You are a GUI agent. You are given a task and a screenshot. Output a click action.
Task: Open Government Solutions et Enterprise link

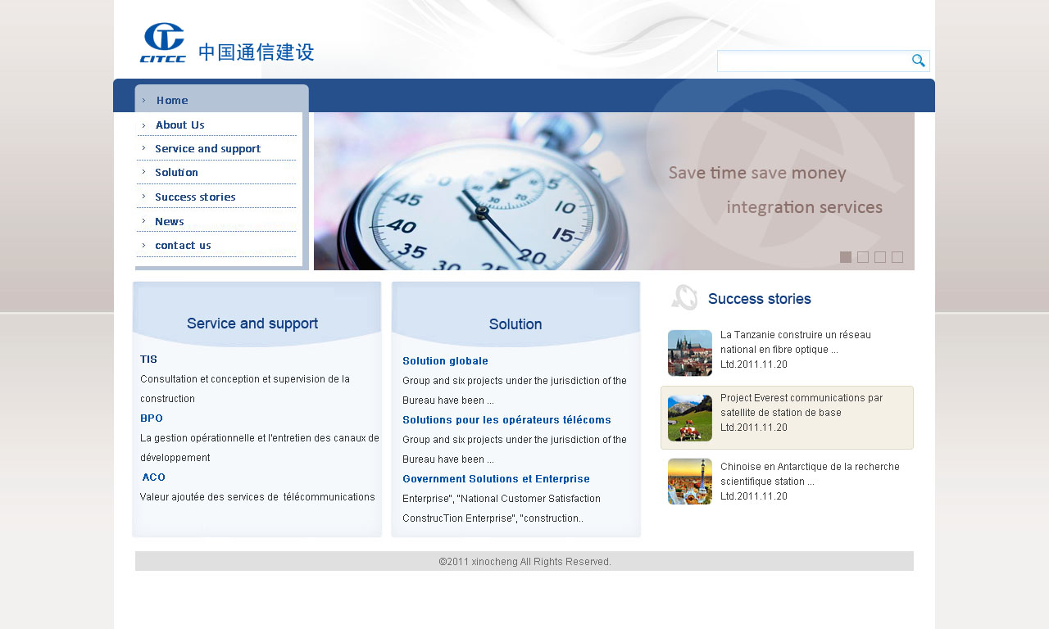(x=496, y=479)
